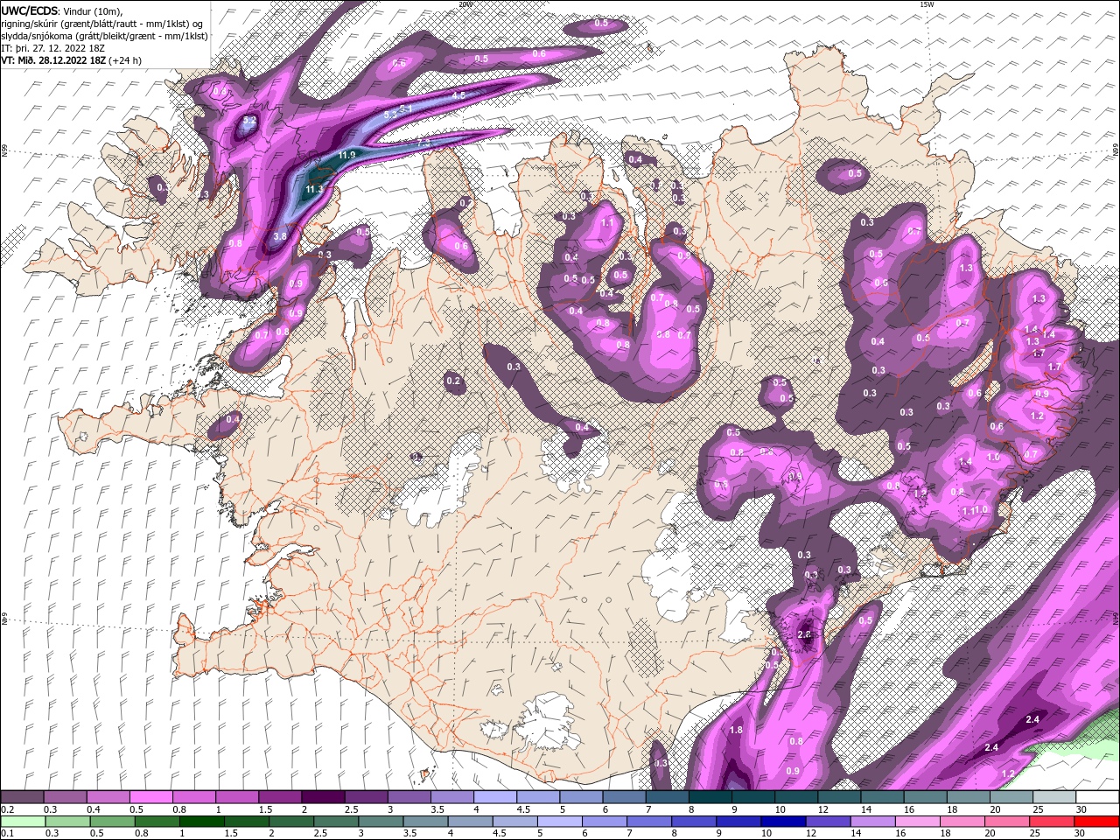The width and height of the screenshot is (1120, 840).
Task: Click the 5.3 precipitation value on the map
Action: point(391,115)
